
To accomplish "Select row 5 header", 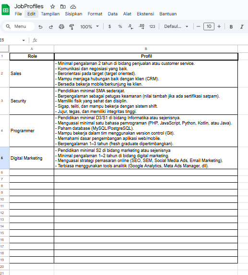I will 4,158.
